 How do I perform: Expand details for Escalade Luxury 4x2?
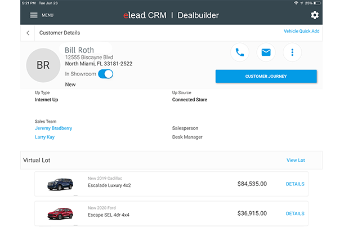295,184
